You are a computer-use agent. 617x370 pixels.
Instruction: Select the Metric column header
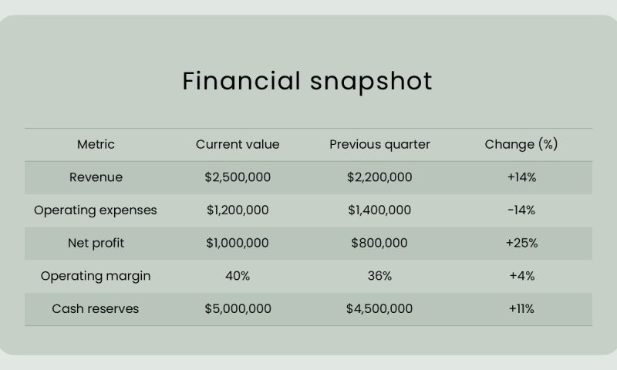(x=96, y=144)
